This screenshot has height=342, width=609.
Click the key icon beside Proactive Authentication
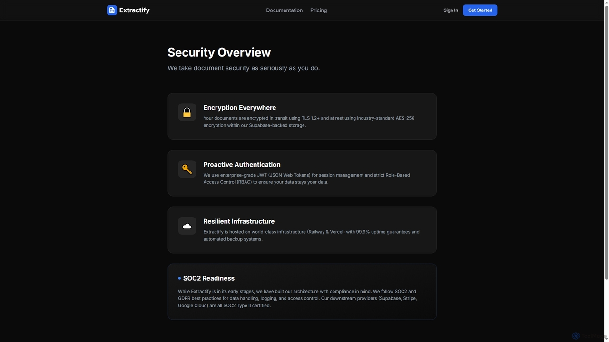[x=187, y=169]
